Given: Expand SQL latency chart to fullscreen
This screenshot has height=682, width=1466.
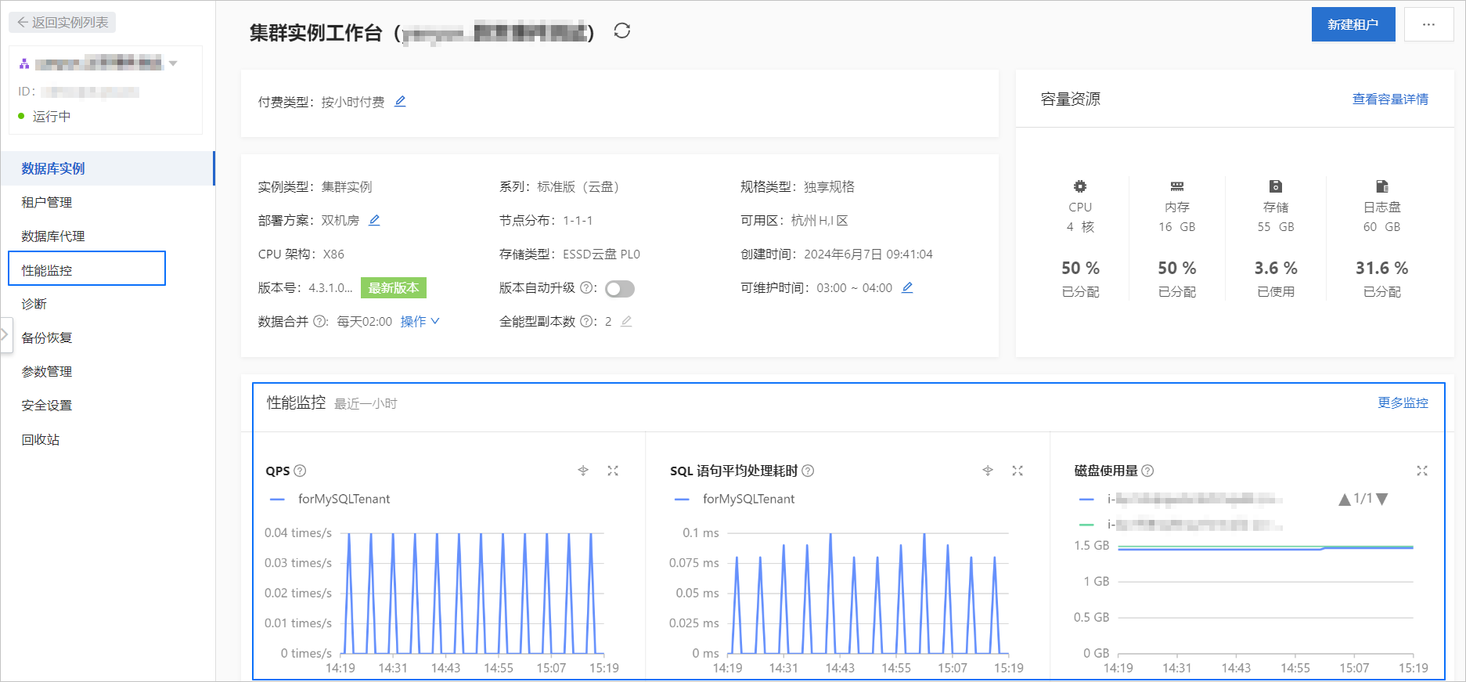Looking at the screenshot, I should [x=1018, y=471].
